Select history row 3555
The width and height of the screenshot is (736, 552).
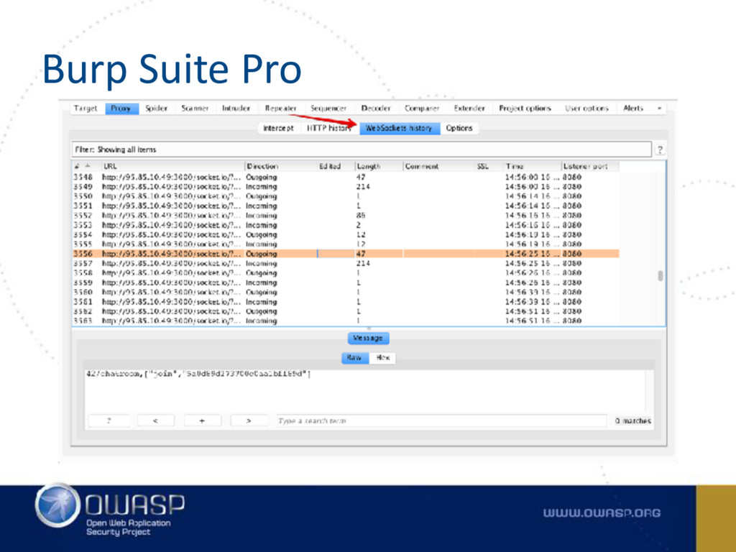point(346,244)
